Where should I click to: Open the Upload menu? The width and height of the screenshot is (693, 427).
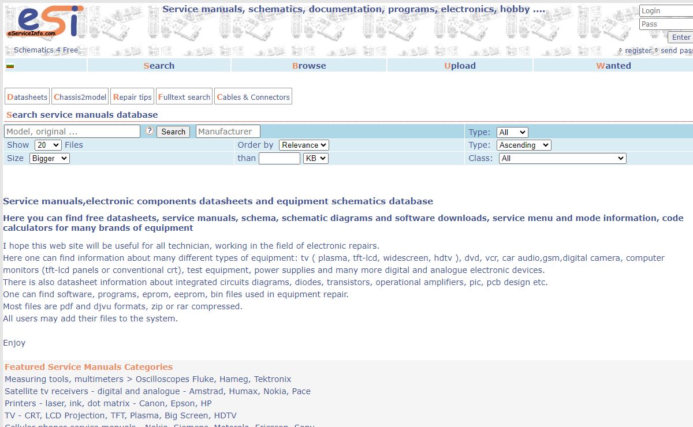460,65
